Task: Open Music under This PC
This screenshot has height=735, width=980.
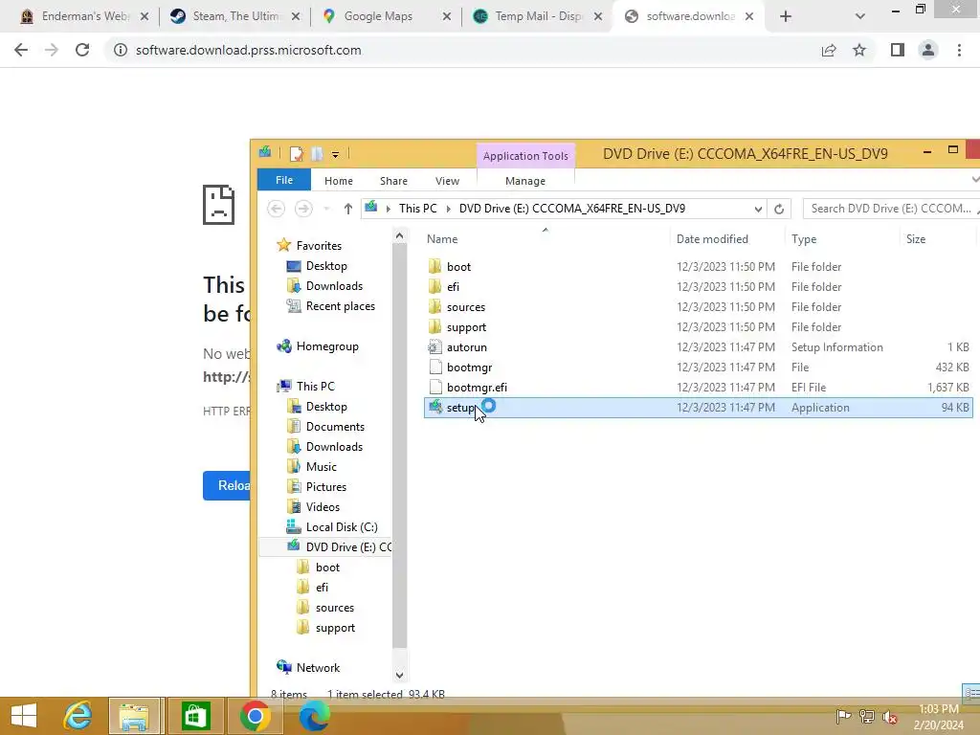Action: tap(322, 467)
